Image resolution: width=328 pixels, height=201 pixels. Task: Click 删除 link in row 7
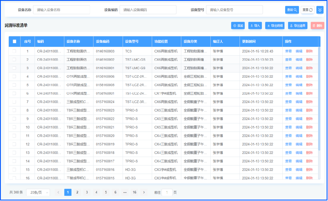point(309,102)
